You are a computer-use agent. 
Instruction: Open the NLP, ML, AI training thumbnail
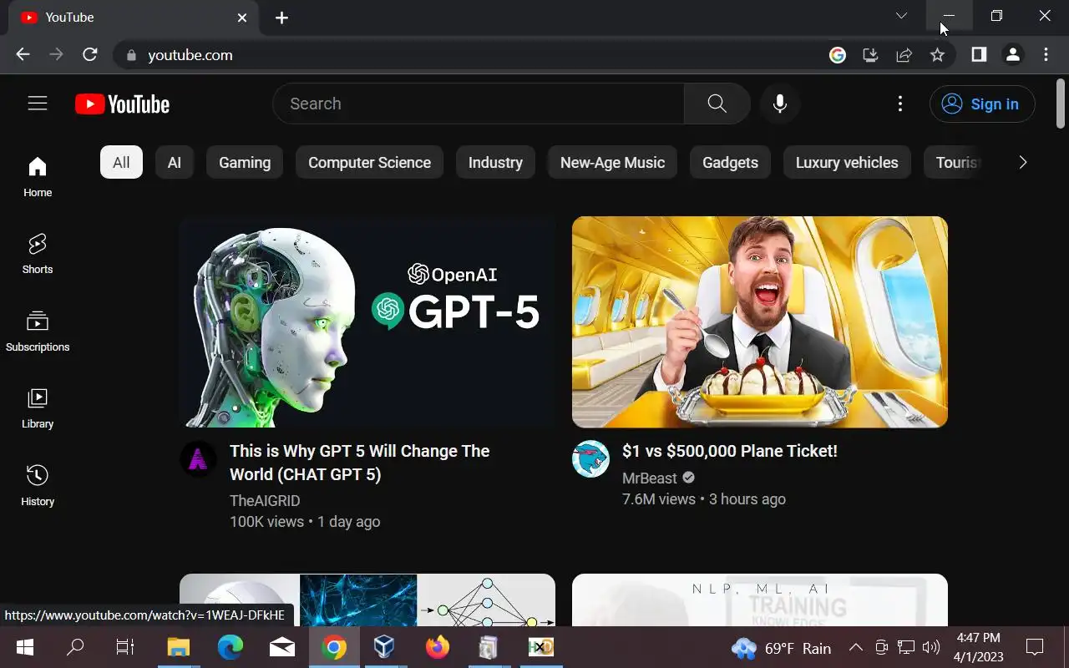point(760,600)
